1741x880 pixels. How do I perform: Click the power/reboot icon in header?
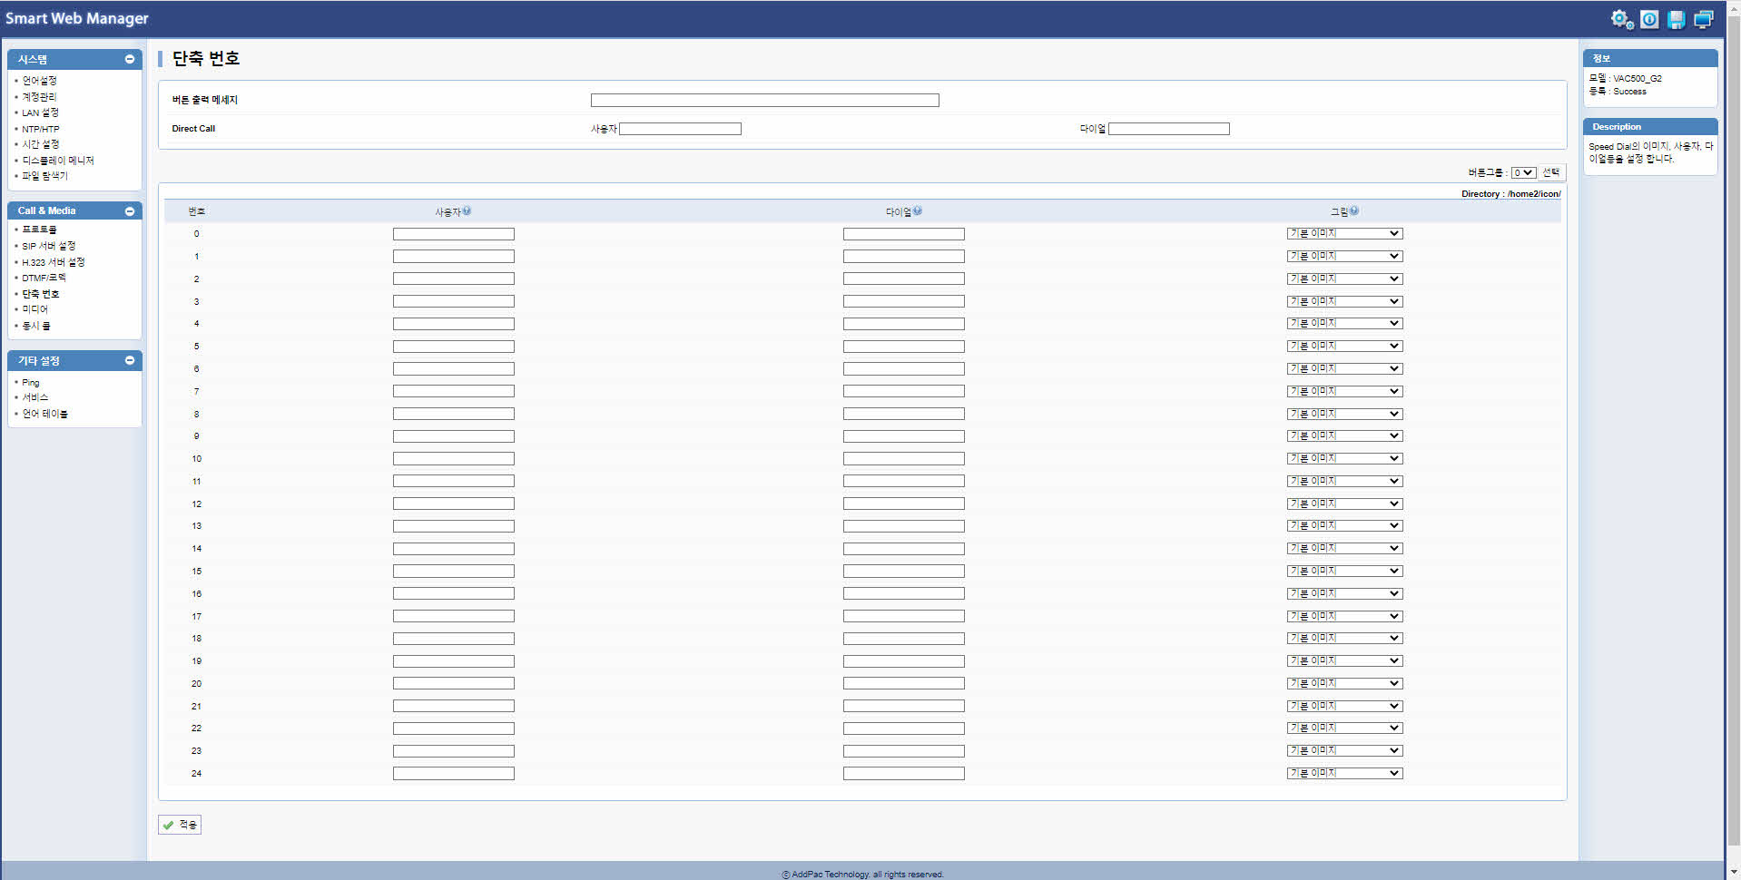[x=1649, y=19]
